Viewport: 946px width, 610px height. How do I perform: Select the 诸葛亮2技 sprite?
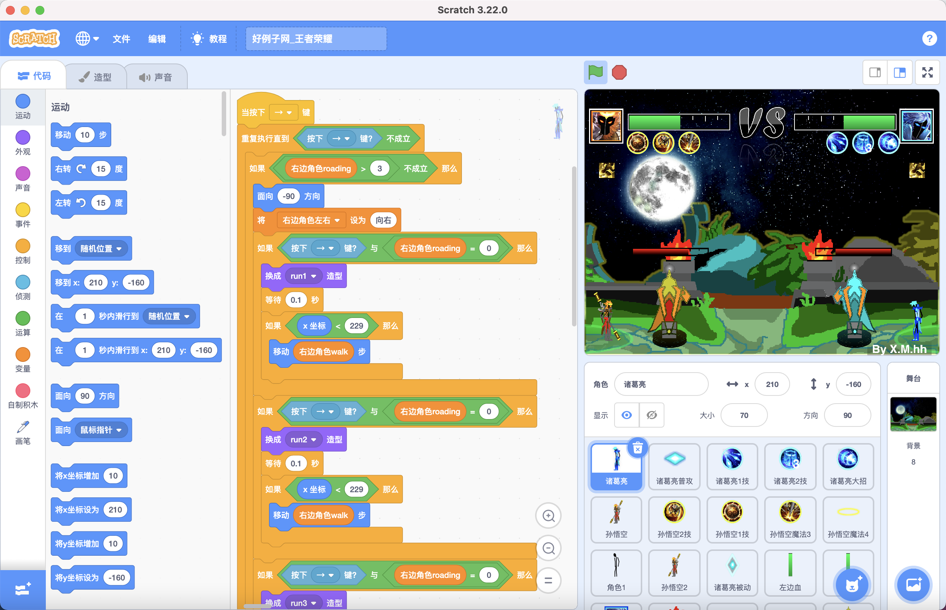(x=790, y=467)
